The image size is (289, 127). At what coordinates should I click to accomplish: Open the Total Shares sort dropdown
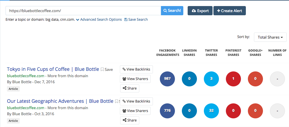click(270, 37)
